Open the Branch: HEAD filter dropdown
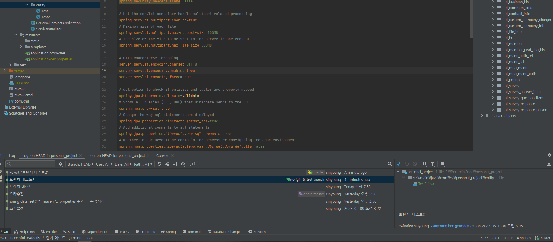 80,164
